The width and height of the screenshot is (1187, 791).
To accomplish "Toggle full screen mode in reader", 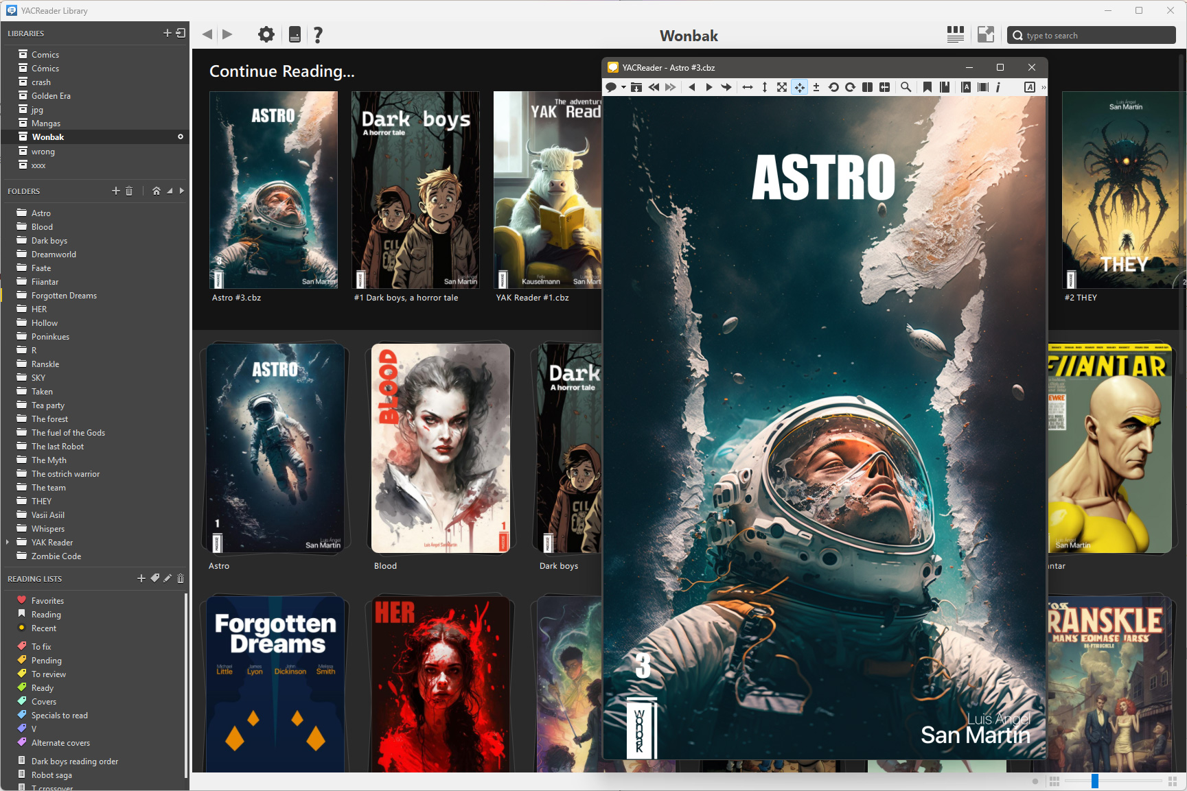I will coord(782,87).
